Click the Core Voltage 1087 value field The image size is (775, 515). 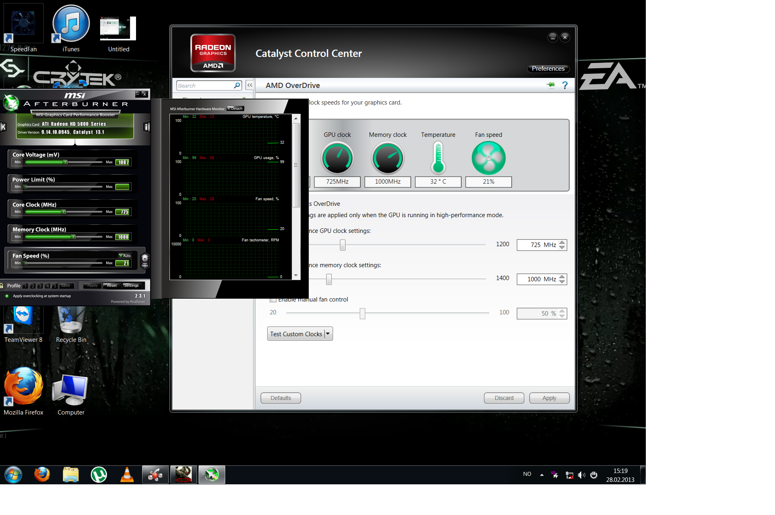point(123,162)
